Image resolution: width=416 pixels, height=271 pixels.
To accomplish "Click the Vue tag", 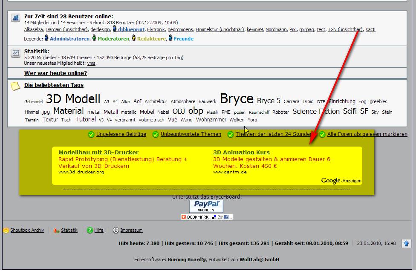I will pos(173,120).
